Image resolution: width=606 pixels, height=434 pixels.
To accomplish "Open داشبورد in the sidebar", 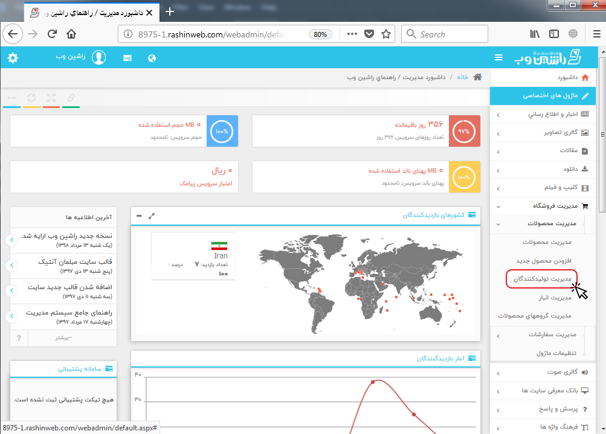I will pyautogui.click(x=543, y=78).
